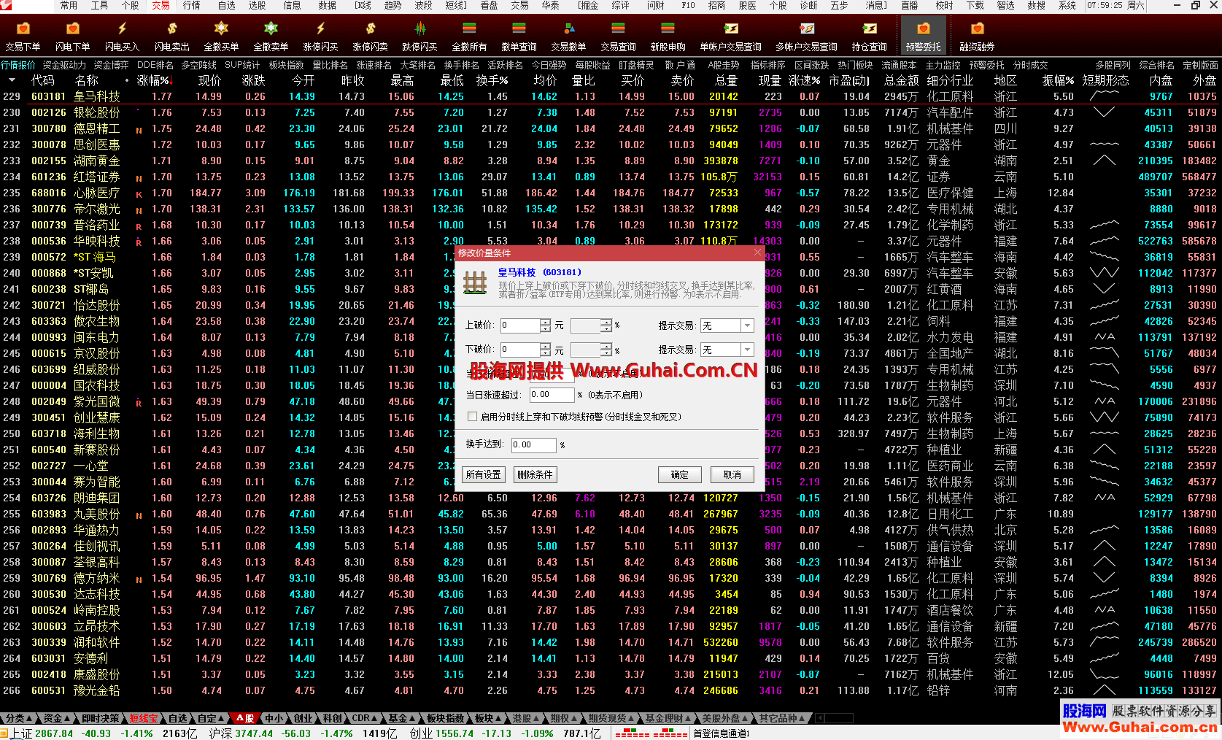Open 交易查询 trade query
Image resolution: width=1222 pixels, height=740 pixels.
[618, 36]
